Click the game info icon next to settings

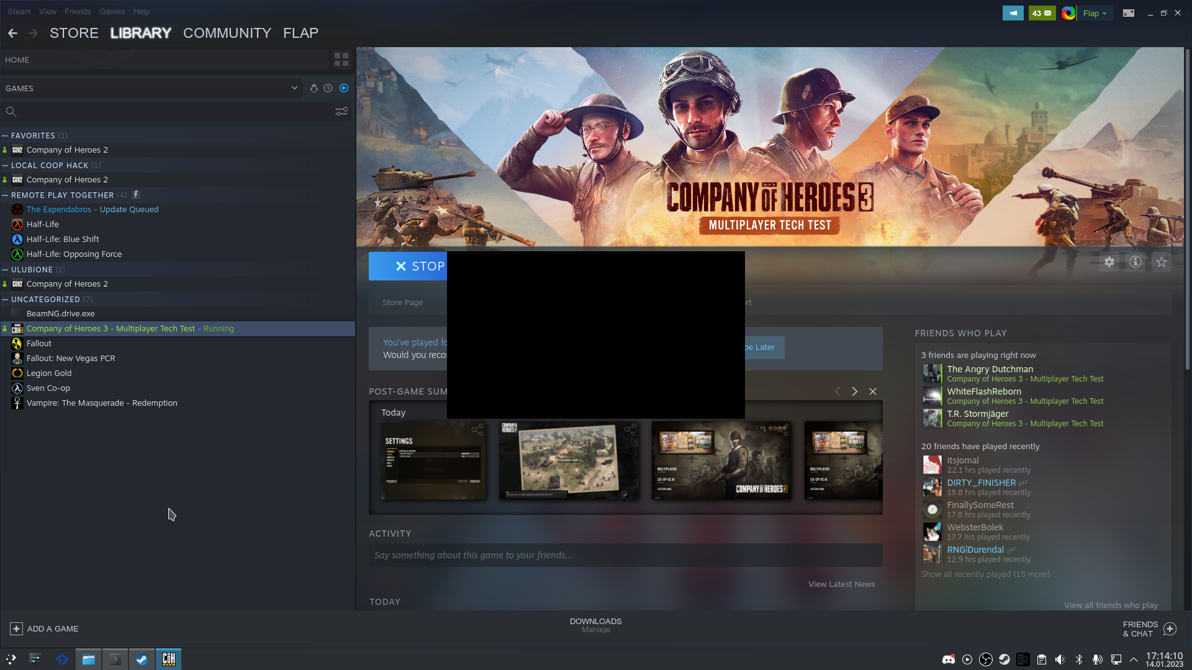coord(1136,262)
